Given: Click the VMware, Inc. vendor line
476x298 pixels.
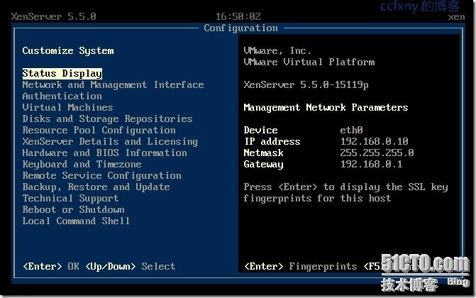Looking at the screenshot, I should click(x=277, y=50).
